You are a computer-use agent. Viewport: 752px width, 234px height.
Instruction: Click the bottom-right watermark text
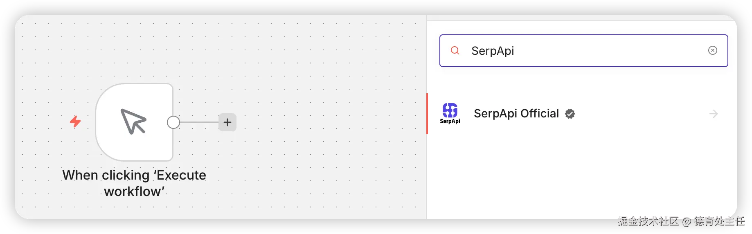tap(681, 221)
